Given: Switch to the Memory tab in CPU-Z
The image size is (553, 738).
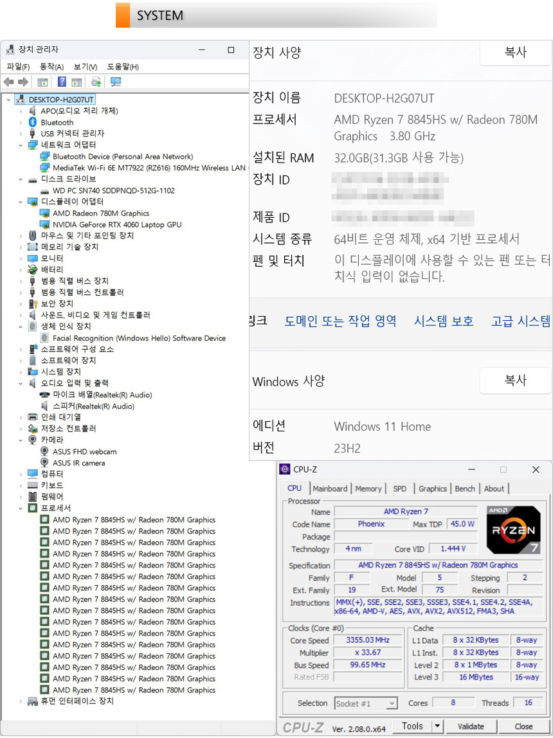Looking at the screenshot, I should tap(368, 489).
